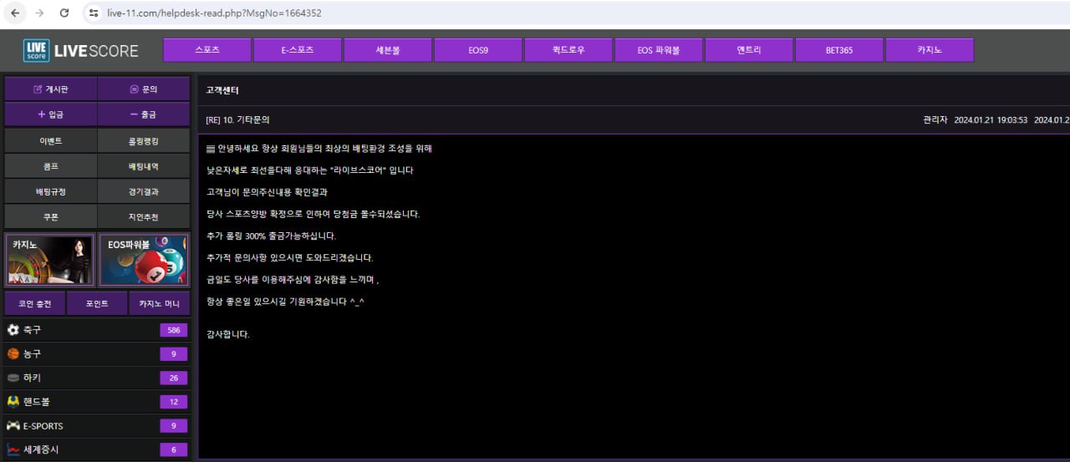Open site info icon in address bar

pos(94,13)
